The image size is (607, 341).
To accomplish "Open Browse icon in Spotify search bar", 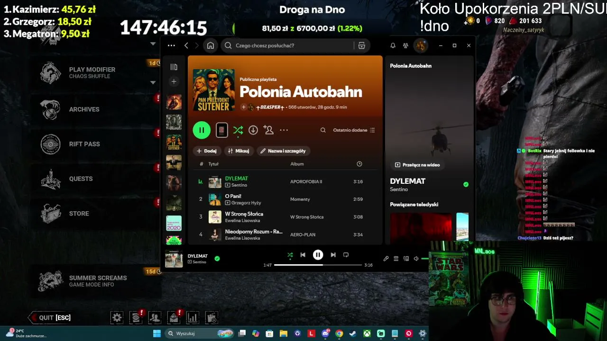I will (x=361, y=45).
